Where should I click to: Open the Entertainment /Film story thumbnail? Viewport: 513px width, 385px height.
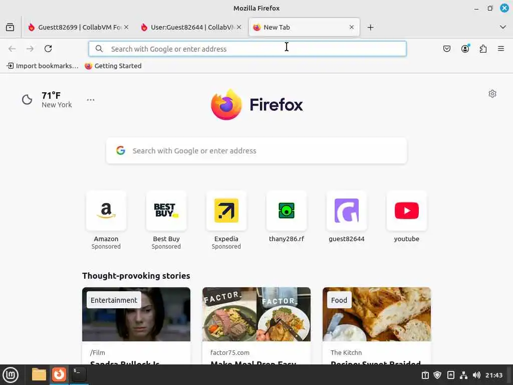(136, 314)
